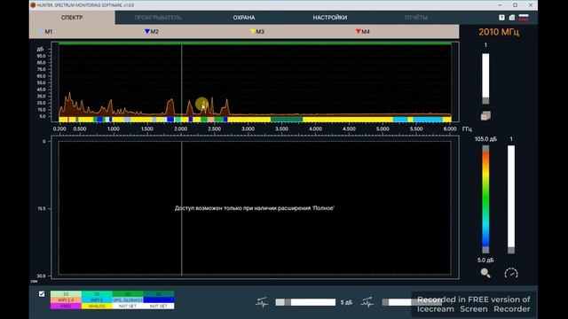Select the red marker M4
The image size is (568, 319).
click(363, 32)
